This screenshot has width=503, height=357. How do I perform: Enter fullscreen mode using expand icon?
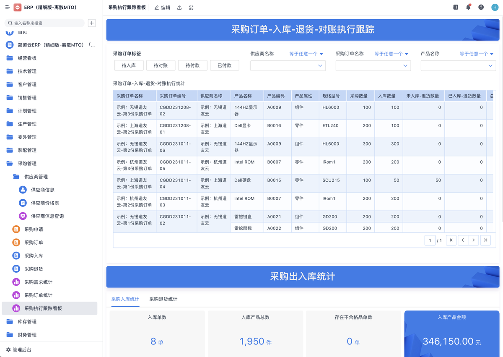click(191, 8)
